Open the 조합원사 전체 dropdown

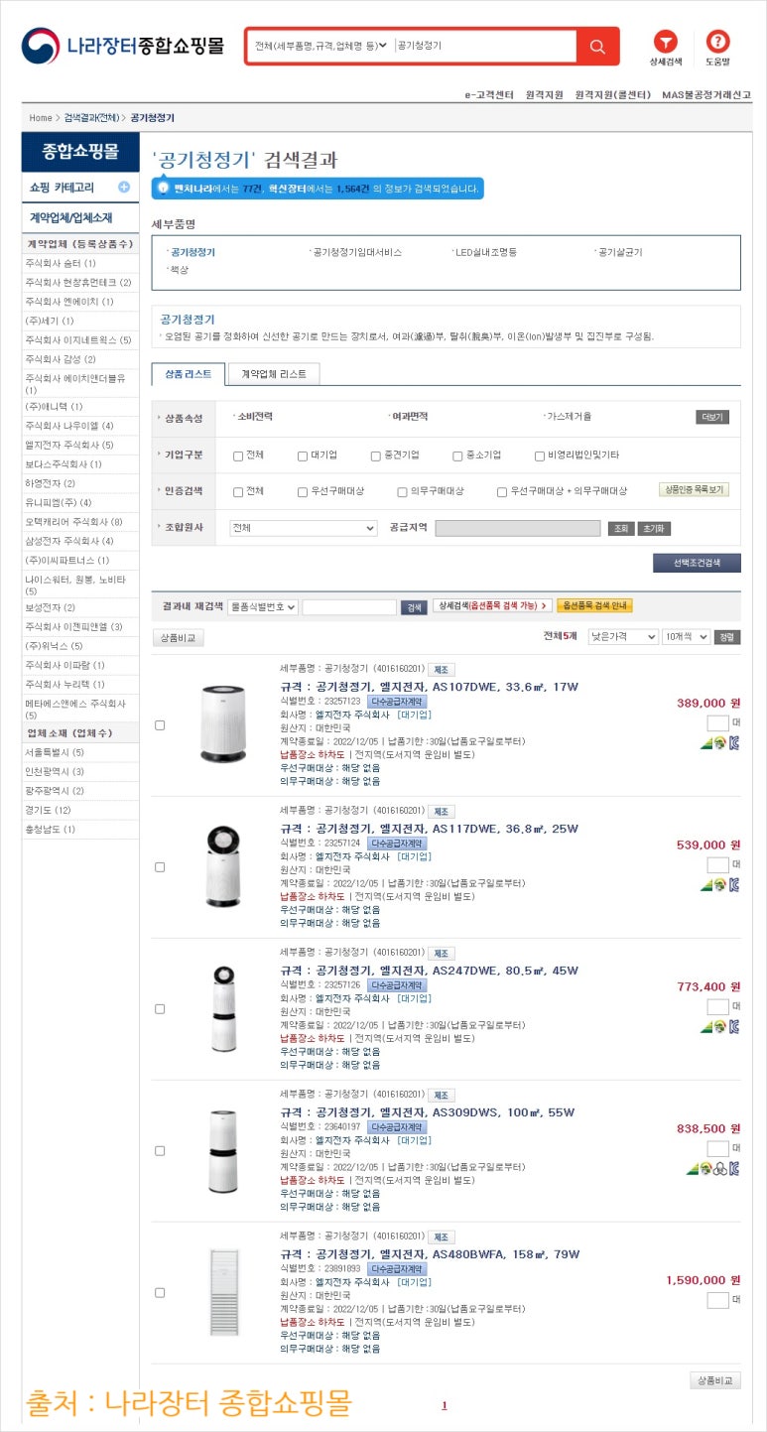click(303, 528)
